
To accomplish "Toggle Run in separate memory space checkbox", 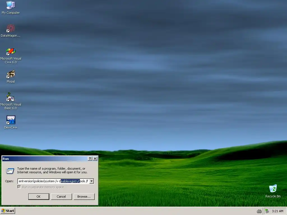I will click(19, 187).
